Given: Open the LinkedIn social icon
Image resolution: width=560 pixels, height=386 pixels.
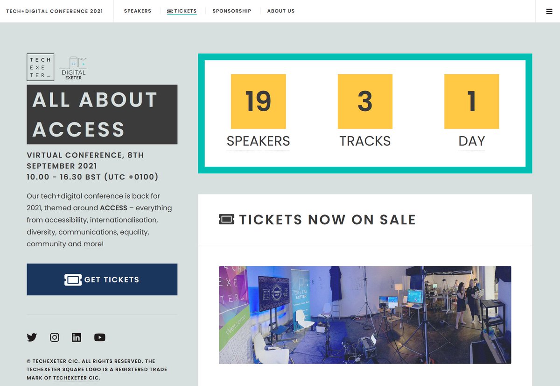Looking at the screenshot, I should pyautogui.click(x=77, y=337).
